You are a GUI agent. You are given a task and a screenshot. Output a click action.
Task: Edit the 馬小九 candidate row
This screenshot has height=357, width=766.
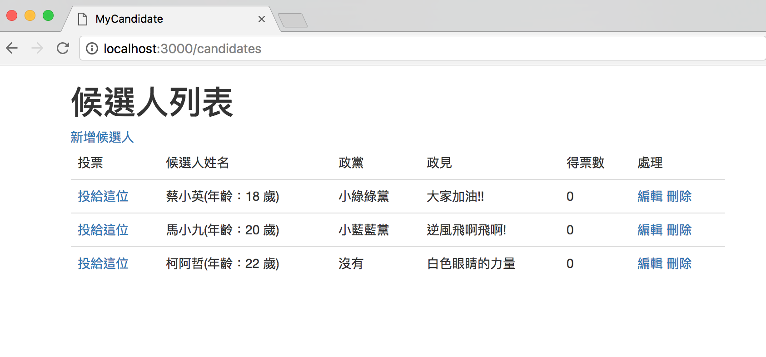(x=650, y=230)
